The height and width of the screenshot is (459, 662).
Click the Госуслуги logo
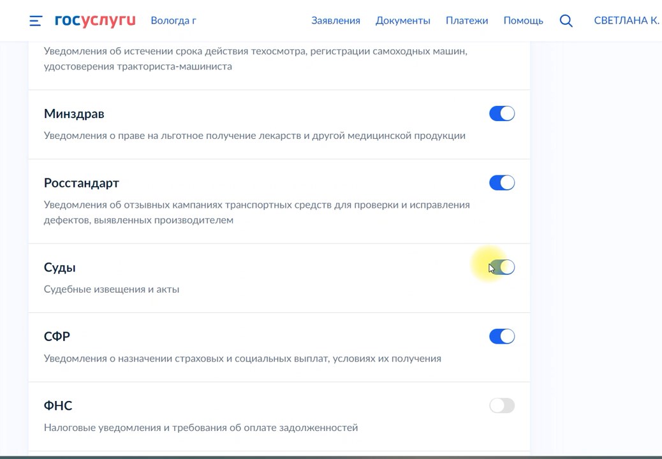(x=95, y=20)
